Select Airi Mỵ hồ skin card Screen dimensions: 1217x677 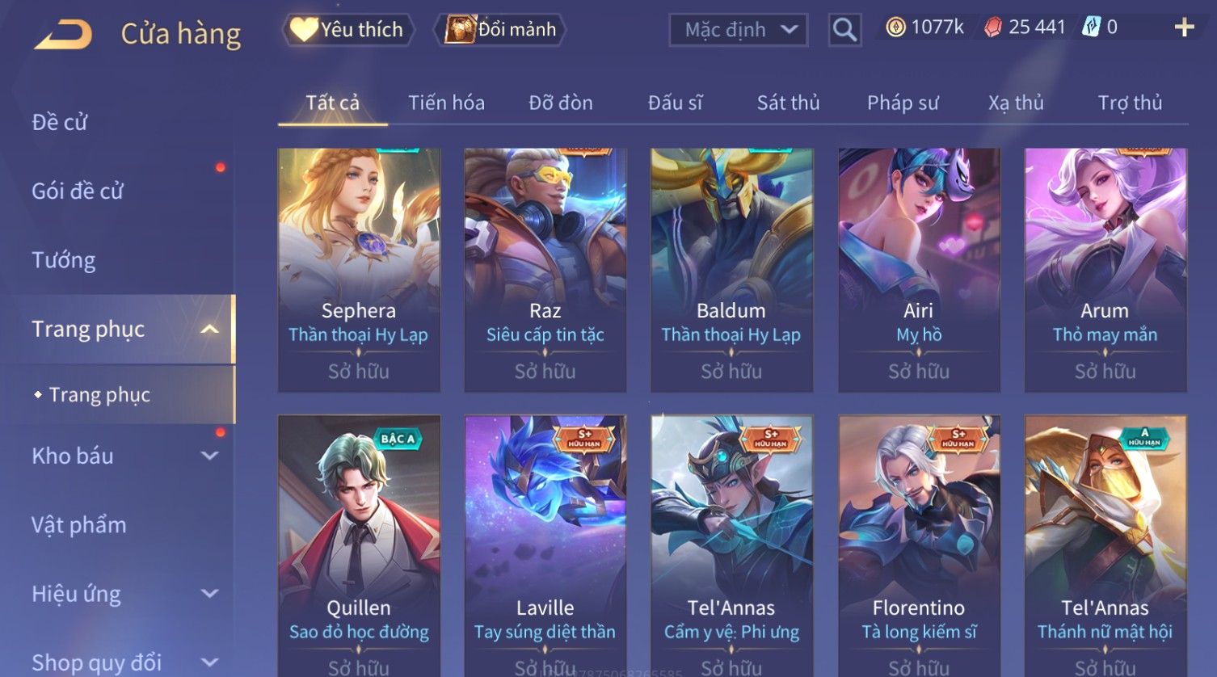(919, 270)
